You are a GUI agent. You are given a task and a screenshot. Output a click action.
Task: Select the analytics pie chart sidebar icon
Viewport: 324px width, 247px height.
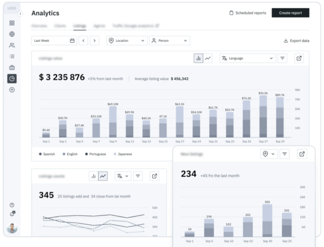point(12,79)
